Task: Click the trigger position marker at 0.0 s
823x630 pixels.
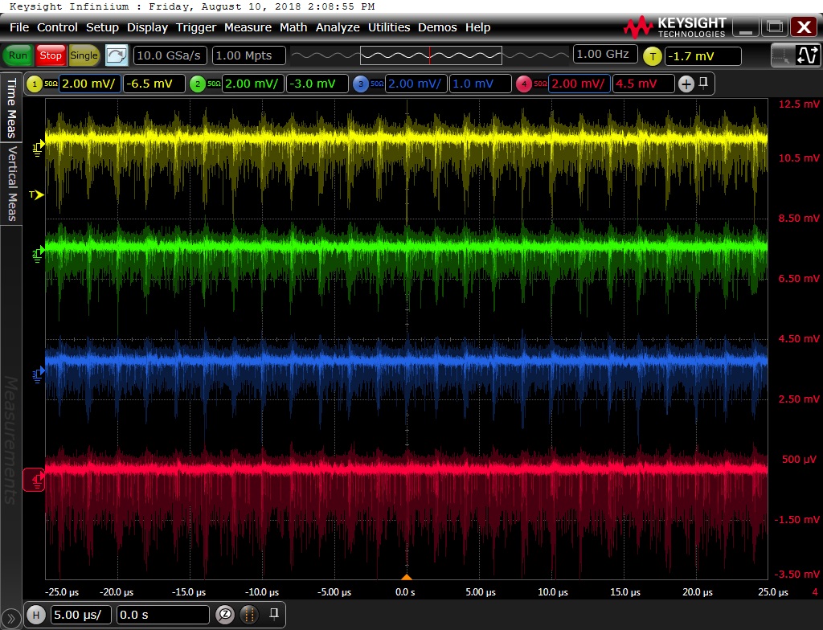Action: [x=407, y=577]
